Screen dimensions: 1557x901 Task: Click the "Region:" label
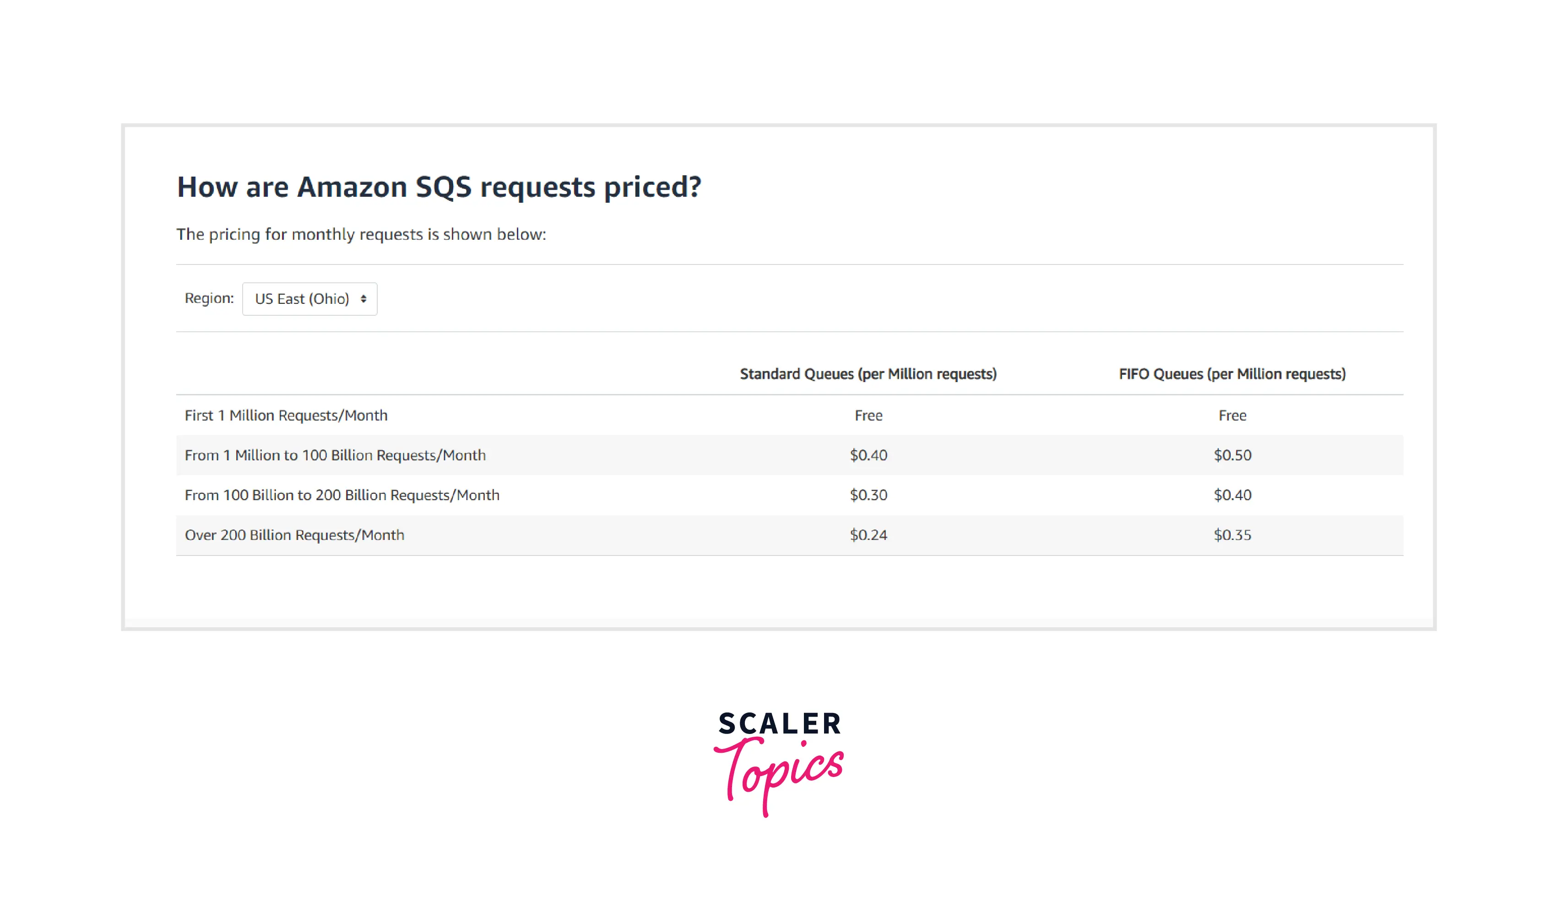[x=209, y=298]
